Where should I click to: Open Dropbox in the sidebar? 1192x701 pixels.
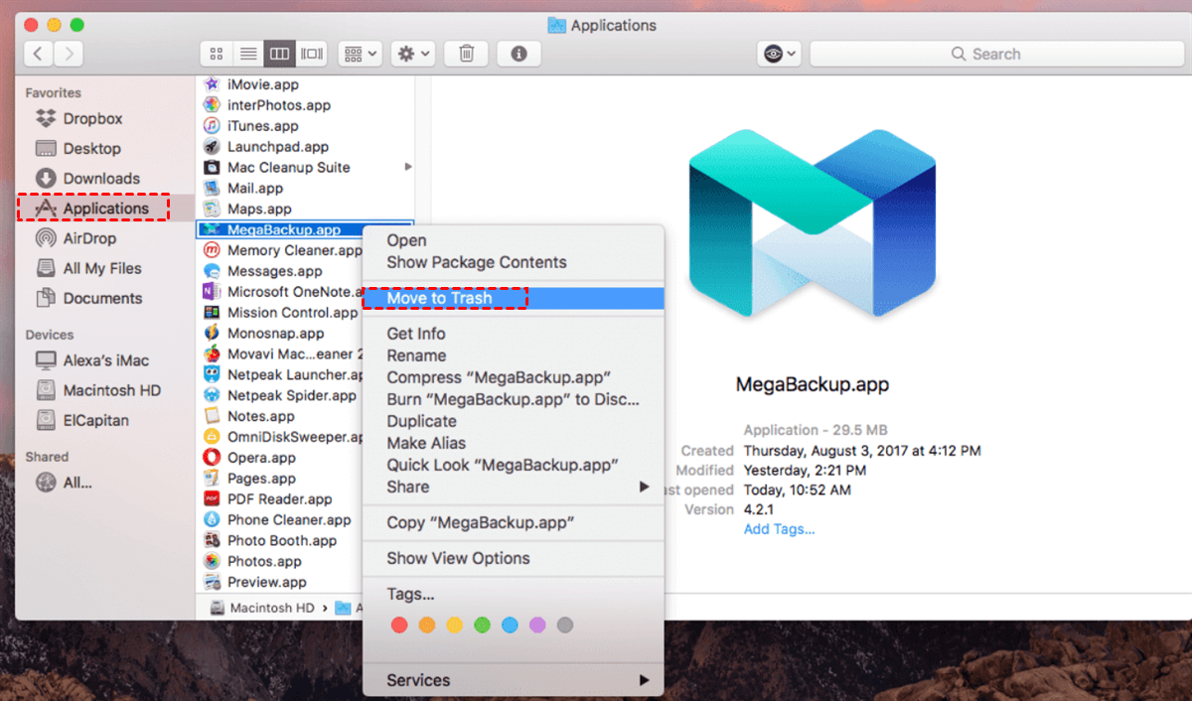pyautogui.click(x=92, y=119)
